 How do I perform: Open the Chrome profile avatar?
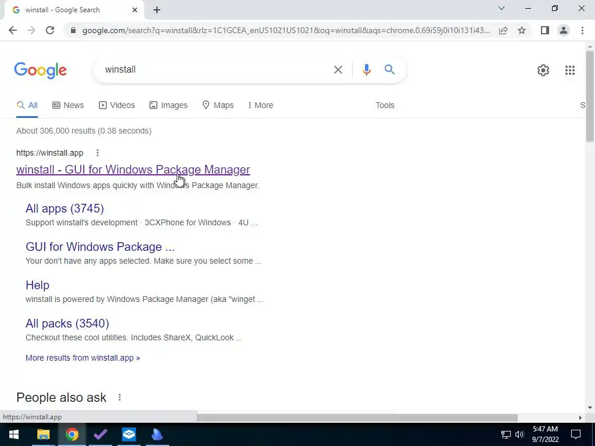[x=564, y=30]
